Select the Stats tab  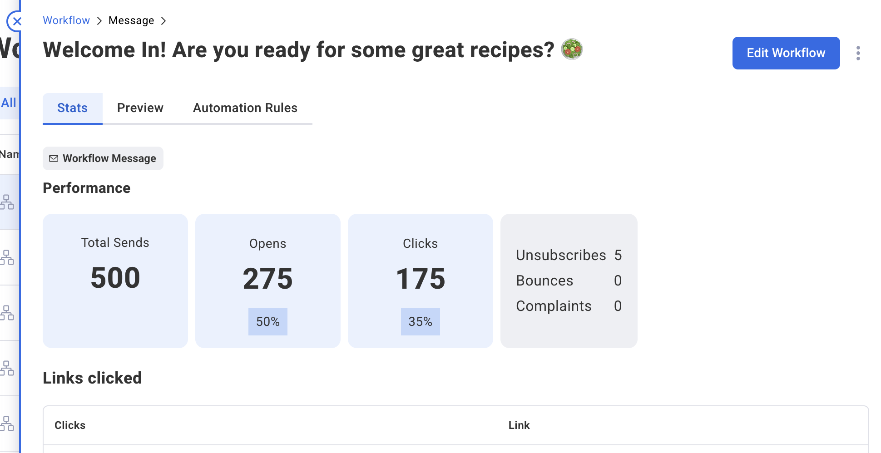click(72, 108)
